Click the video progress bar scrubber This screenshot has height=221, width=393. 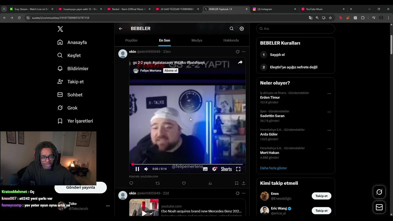click(133, 165)
